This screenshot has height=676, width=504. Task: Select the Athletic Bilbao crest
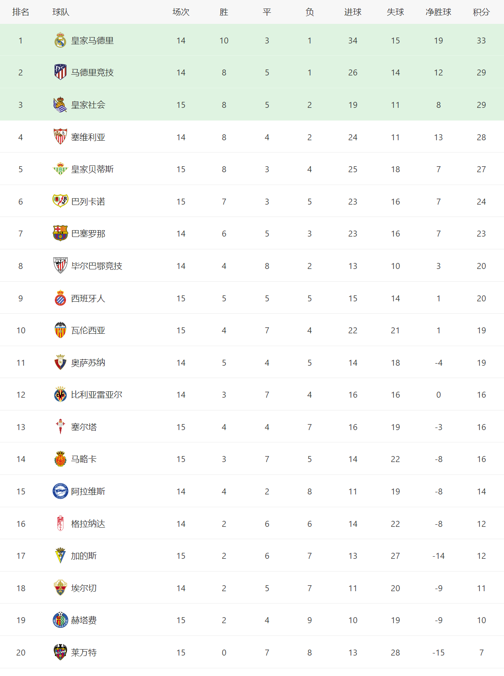(x=60, y=266)
